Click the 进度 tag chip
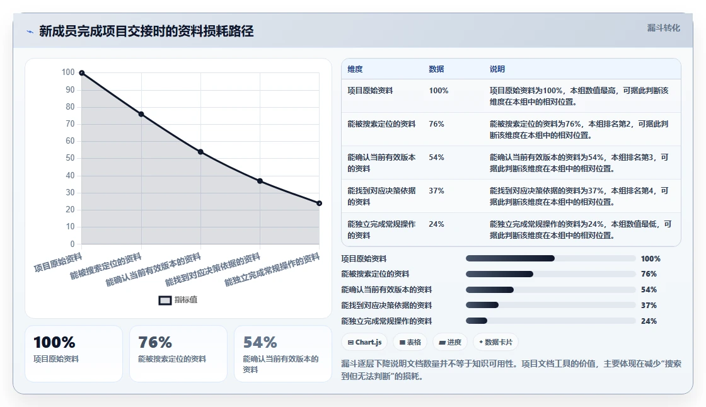Viewport: 706px width, 407px height. click(450, 342)
